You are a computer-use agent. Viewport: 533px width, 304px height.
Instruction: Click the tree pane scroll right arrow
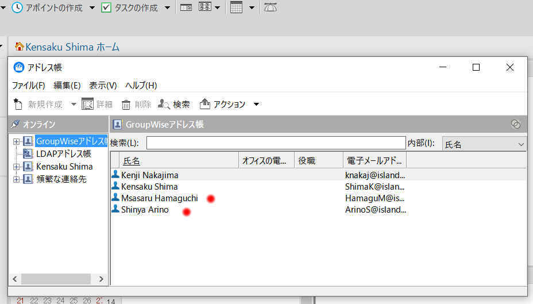click(101, 279)
